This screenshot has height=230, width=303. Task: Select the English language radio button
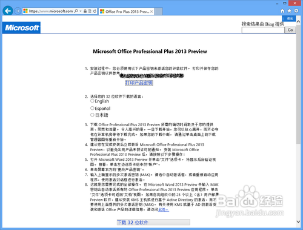click(92, 101)
